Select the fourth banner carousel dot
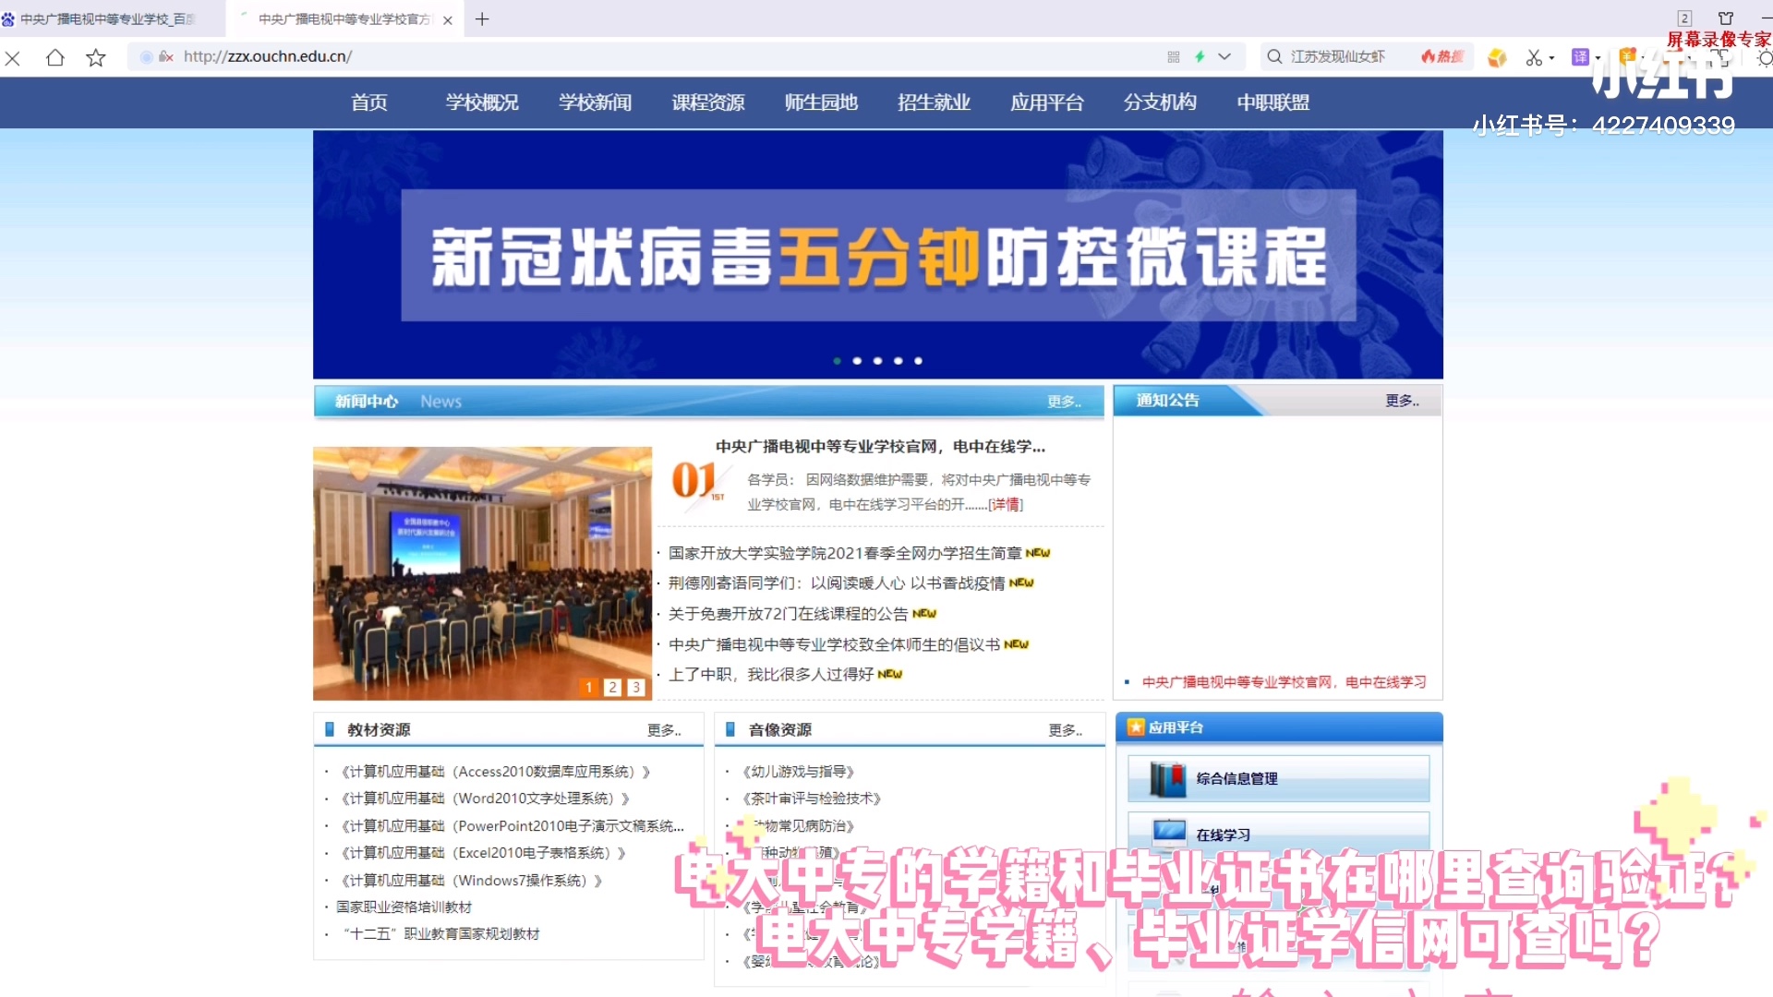Image resolution: width=1773 pixels, height=997 pixels. 898,361
